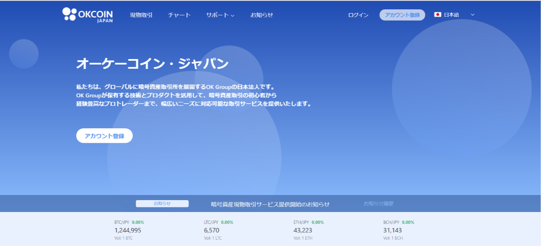
Task: Click the LTC price 6,570
Action: tap(211, 230)
